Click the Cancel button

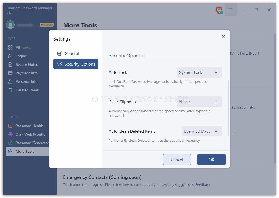point(177,160)
